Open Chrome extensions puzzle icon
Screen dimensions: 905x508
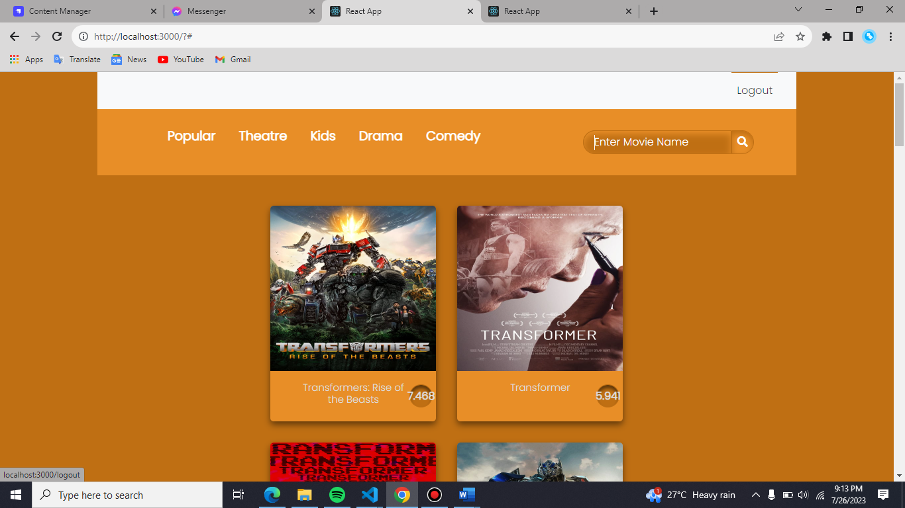click(827, 36)
